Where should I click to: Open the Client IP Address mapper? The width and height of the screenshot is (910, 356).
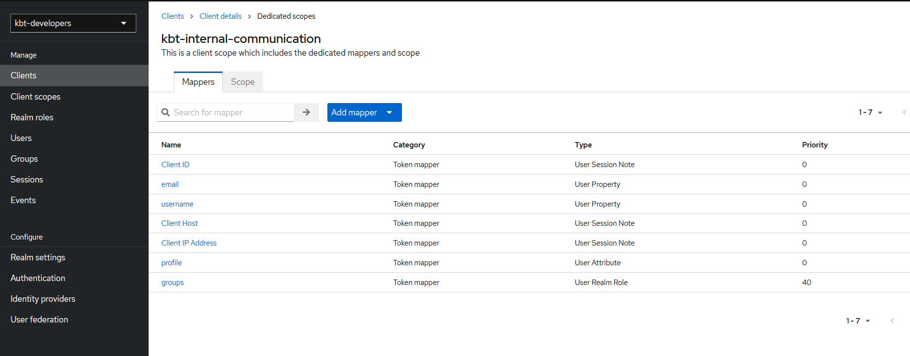click(x=189, y=243)
